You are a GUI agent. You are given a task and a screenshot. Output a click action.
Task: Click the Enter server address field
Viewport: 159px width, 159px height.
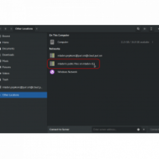[114, 129]
